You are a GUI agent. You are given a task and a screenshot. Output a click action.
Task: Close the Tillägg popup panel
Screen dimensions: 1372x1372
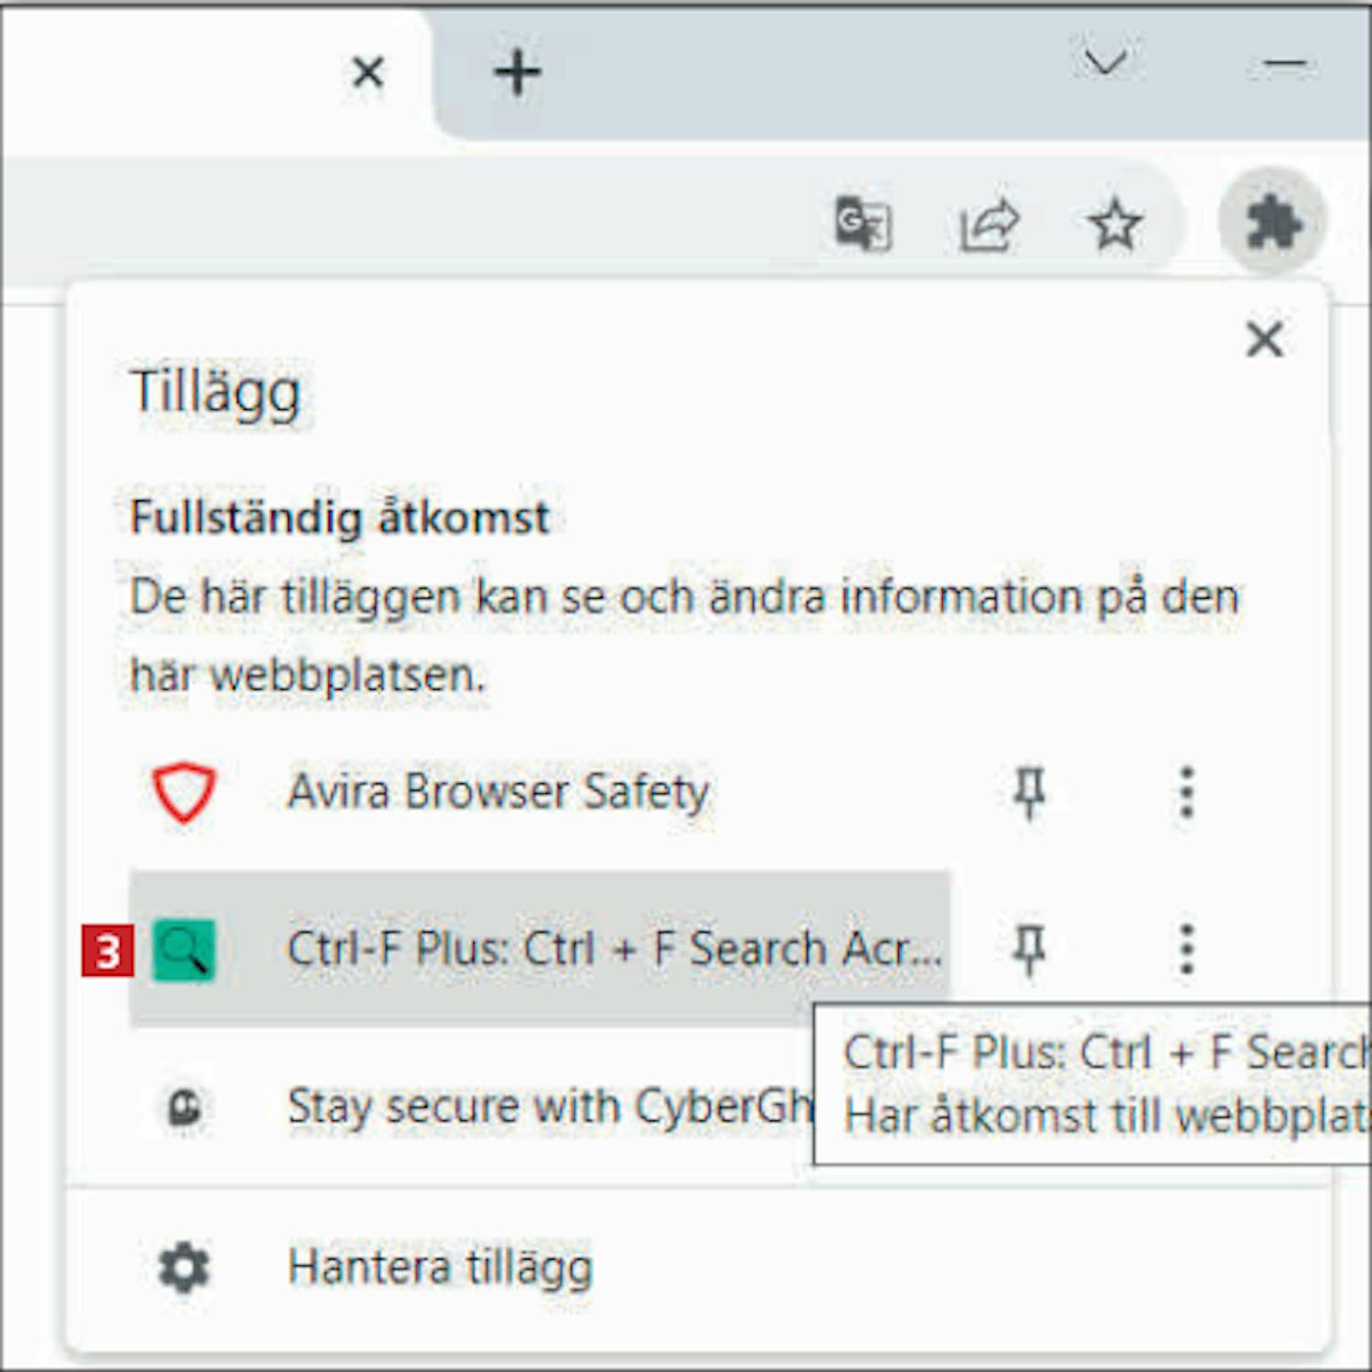click(x=1265, y=339)
